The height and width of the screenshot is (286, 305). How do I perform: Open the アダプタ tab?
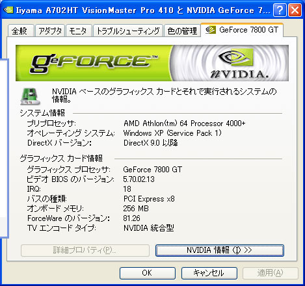tap(50, 31)
